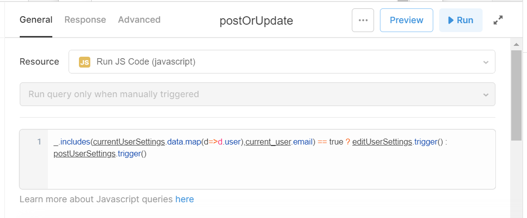The width and height of the screenshot is (527, 218).
Task: Click line number 1 in the gutter
Action: [39, 142]
